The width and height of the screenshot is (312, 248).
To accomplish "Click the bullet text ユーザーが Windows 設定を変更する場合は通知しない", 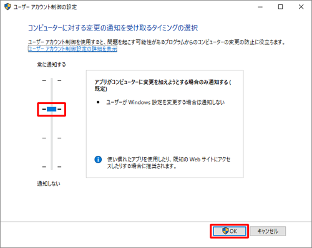I will [165, 102].
